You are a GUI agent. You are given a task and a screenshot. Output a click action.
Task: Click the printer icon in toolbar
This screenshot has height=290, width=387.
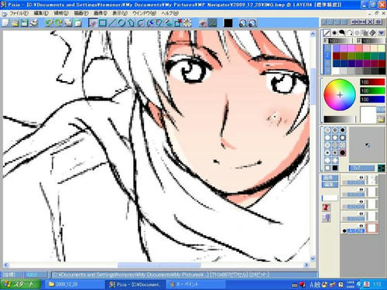click(34, 23)
